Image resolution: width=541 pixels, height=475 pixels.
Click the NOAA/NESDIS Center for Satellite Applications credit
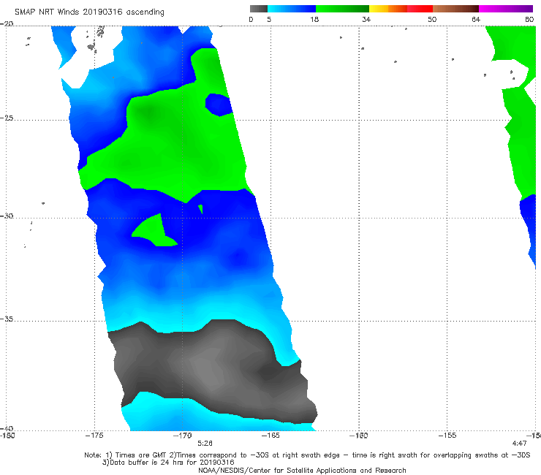tap(302, 470)
